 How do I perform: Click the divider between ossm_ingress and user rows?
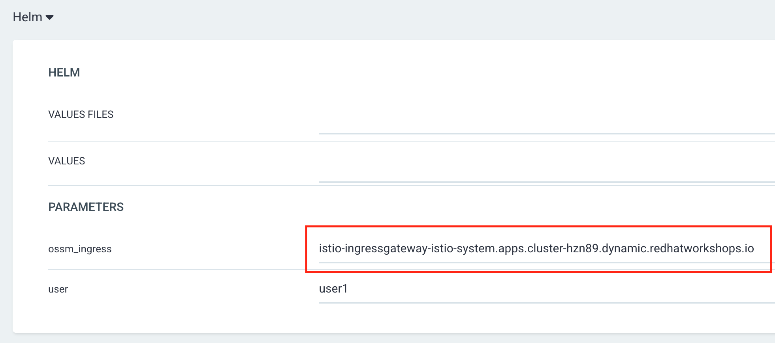pos(177,269)
